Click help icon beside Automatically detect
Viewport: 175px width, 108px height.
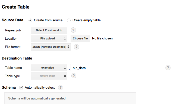pos(61,87)
